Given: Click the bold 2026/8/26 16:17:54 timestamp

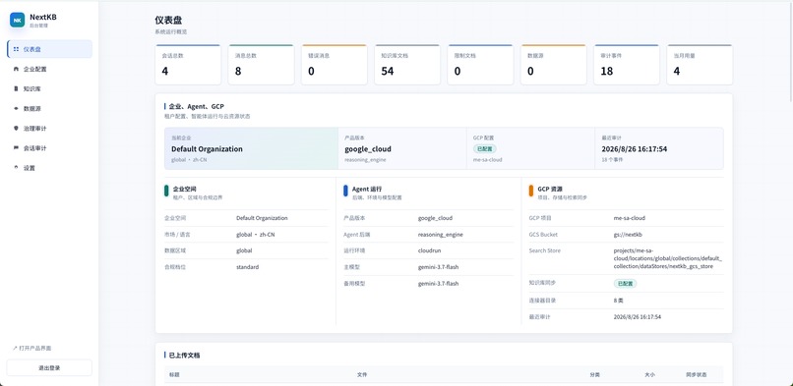Looking at the screenshot, I should click(x=635, y=149).
